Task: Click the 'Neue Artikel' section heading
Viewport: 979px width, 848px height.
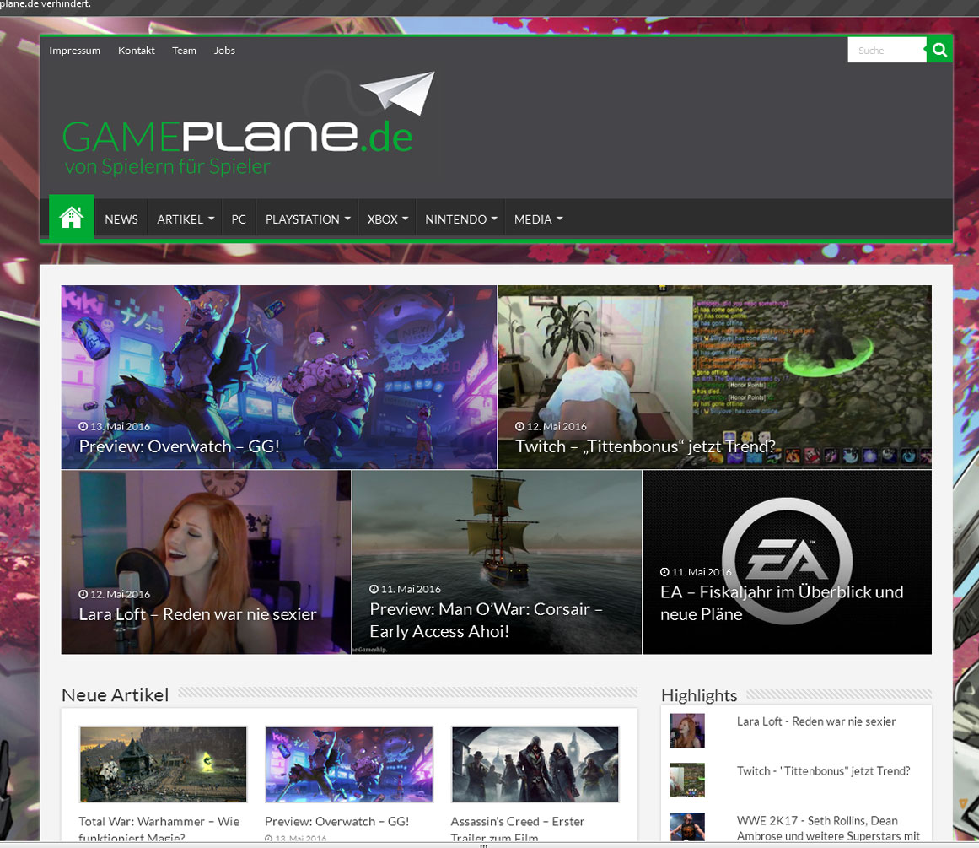Action: click(115, 695)
